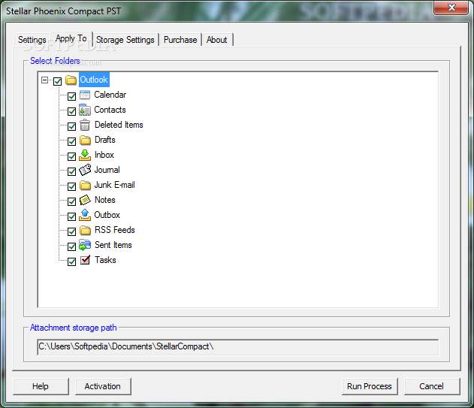
Task: Click the Sent Items icon
Action: (85, 245)
